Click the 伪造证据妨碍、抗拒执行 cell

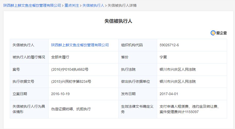(71, 109)
